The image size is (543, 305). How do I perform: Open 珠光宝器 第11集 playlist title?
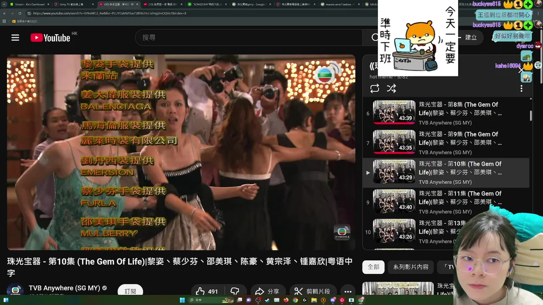point(460,198)
